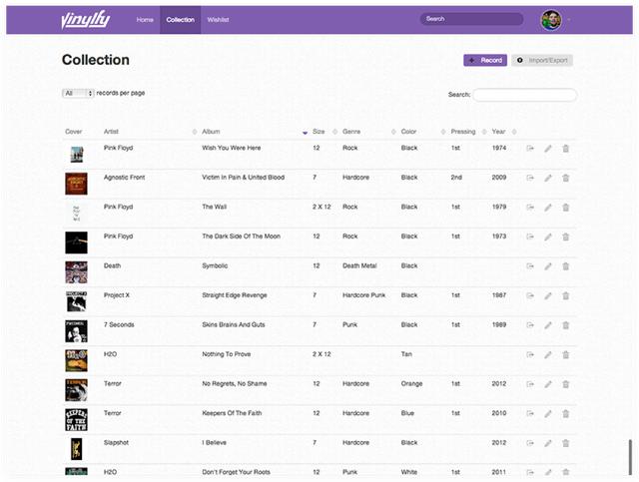This screenshot has width=639, height=482.
Task: Click share icon for The Wall row
Action: click(530, 208)
